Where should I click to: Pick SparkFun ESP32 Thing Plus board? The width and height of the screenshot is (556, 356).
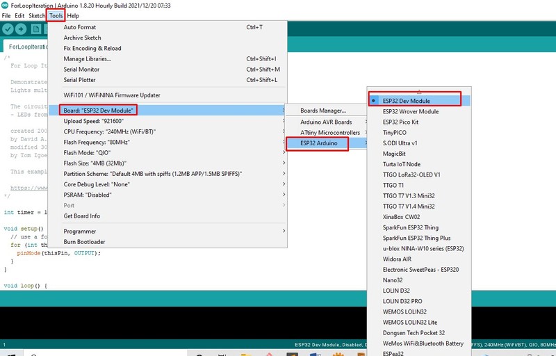419,238
